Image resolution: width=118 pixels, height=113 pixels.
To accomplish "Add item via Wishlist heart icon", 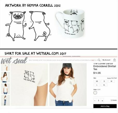I will [114, 100].
